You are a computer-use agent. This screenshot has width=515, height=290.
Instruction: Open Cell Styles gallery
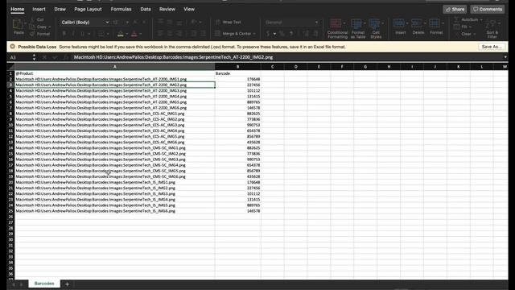(376, 29)
